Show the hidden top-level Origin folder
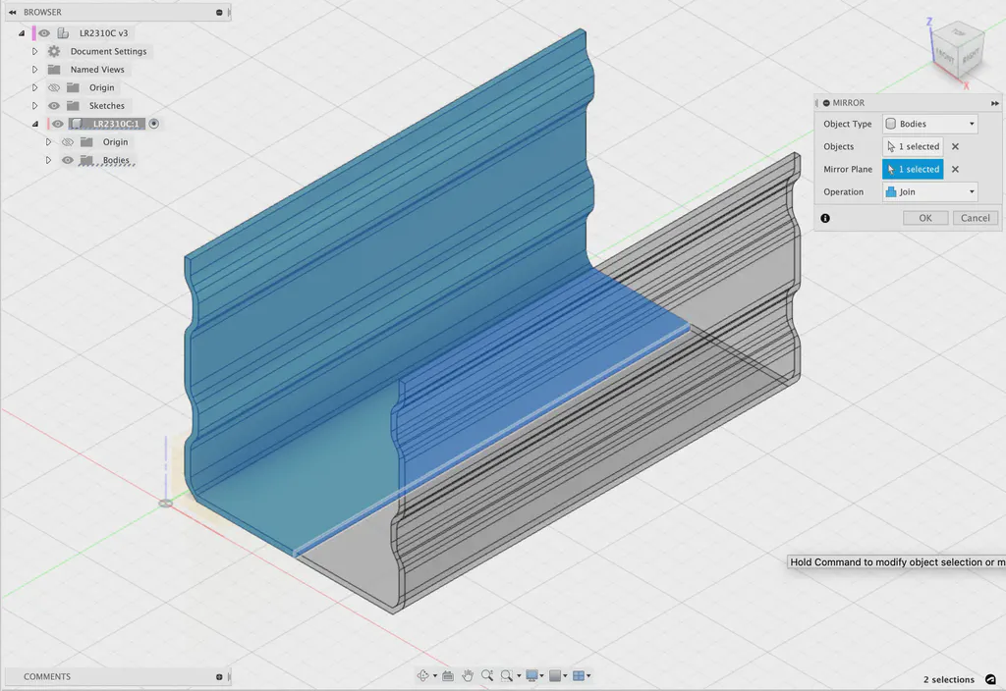Screen dimensions: 1006x691 (54, 87)
